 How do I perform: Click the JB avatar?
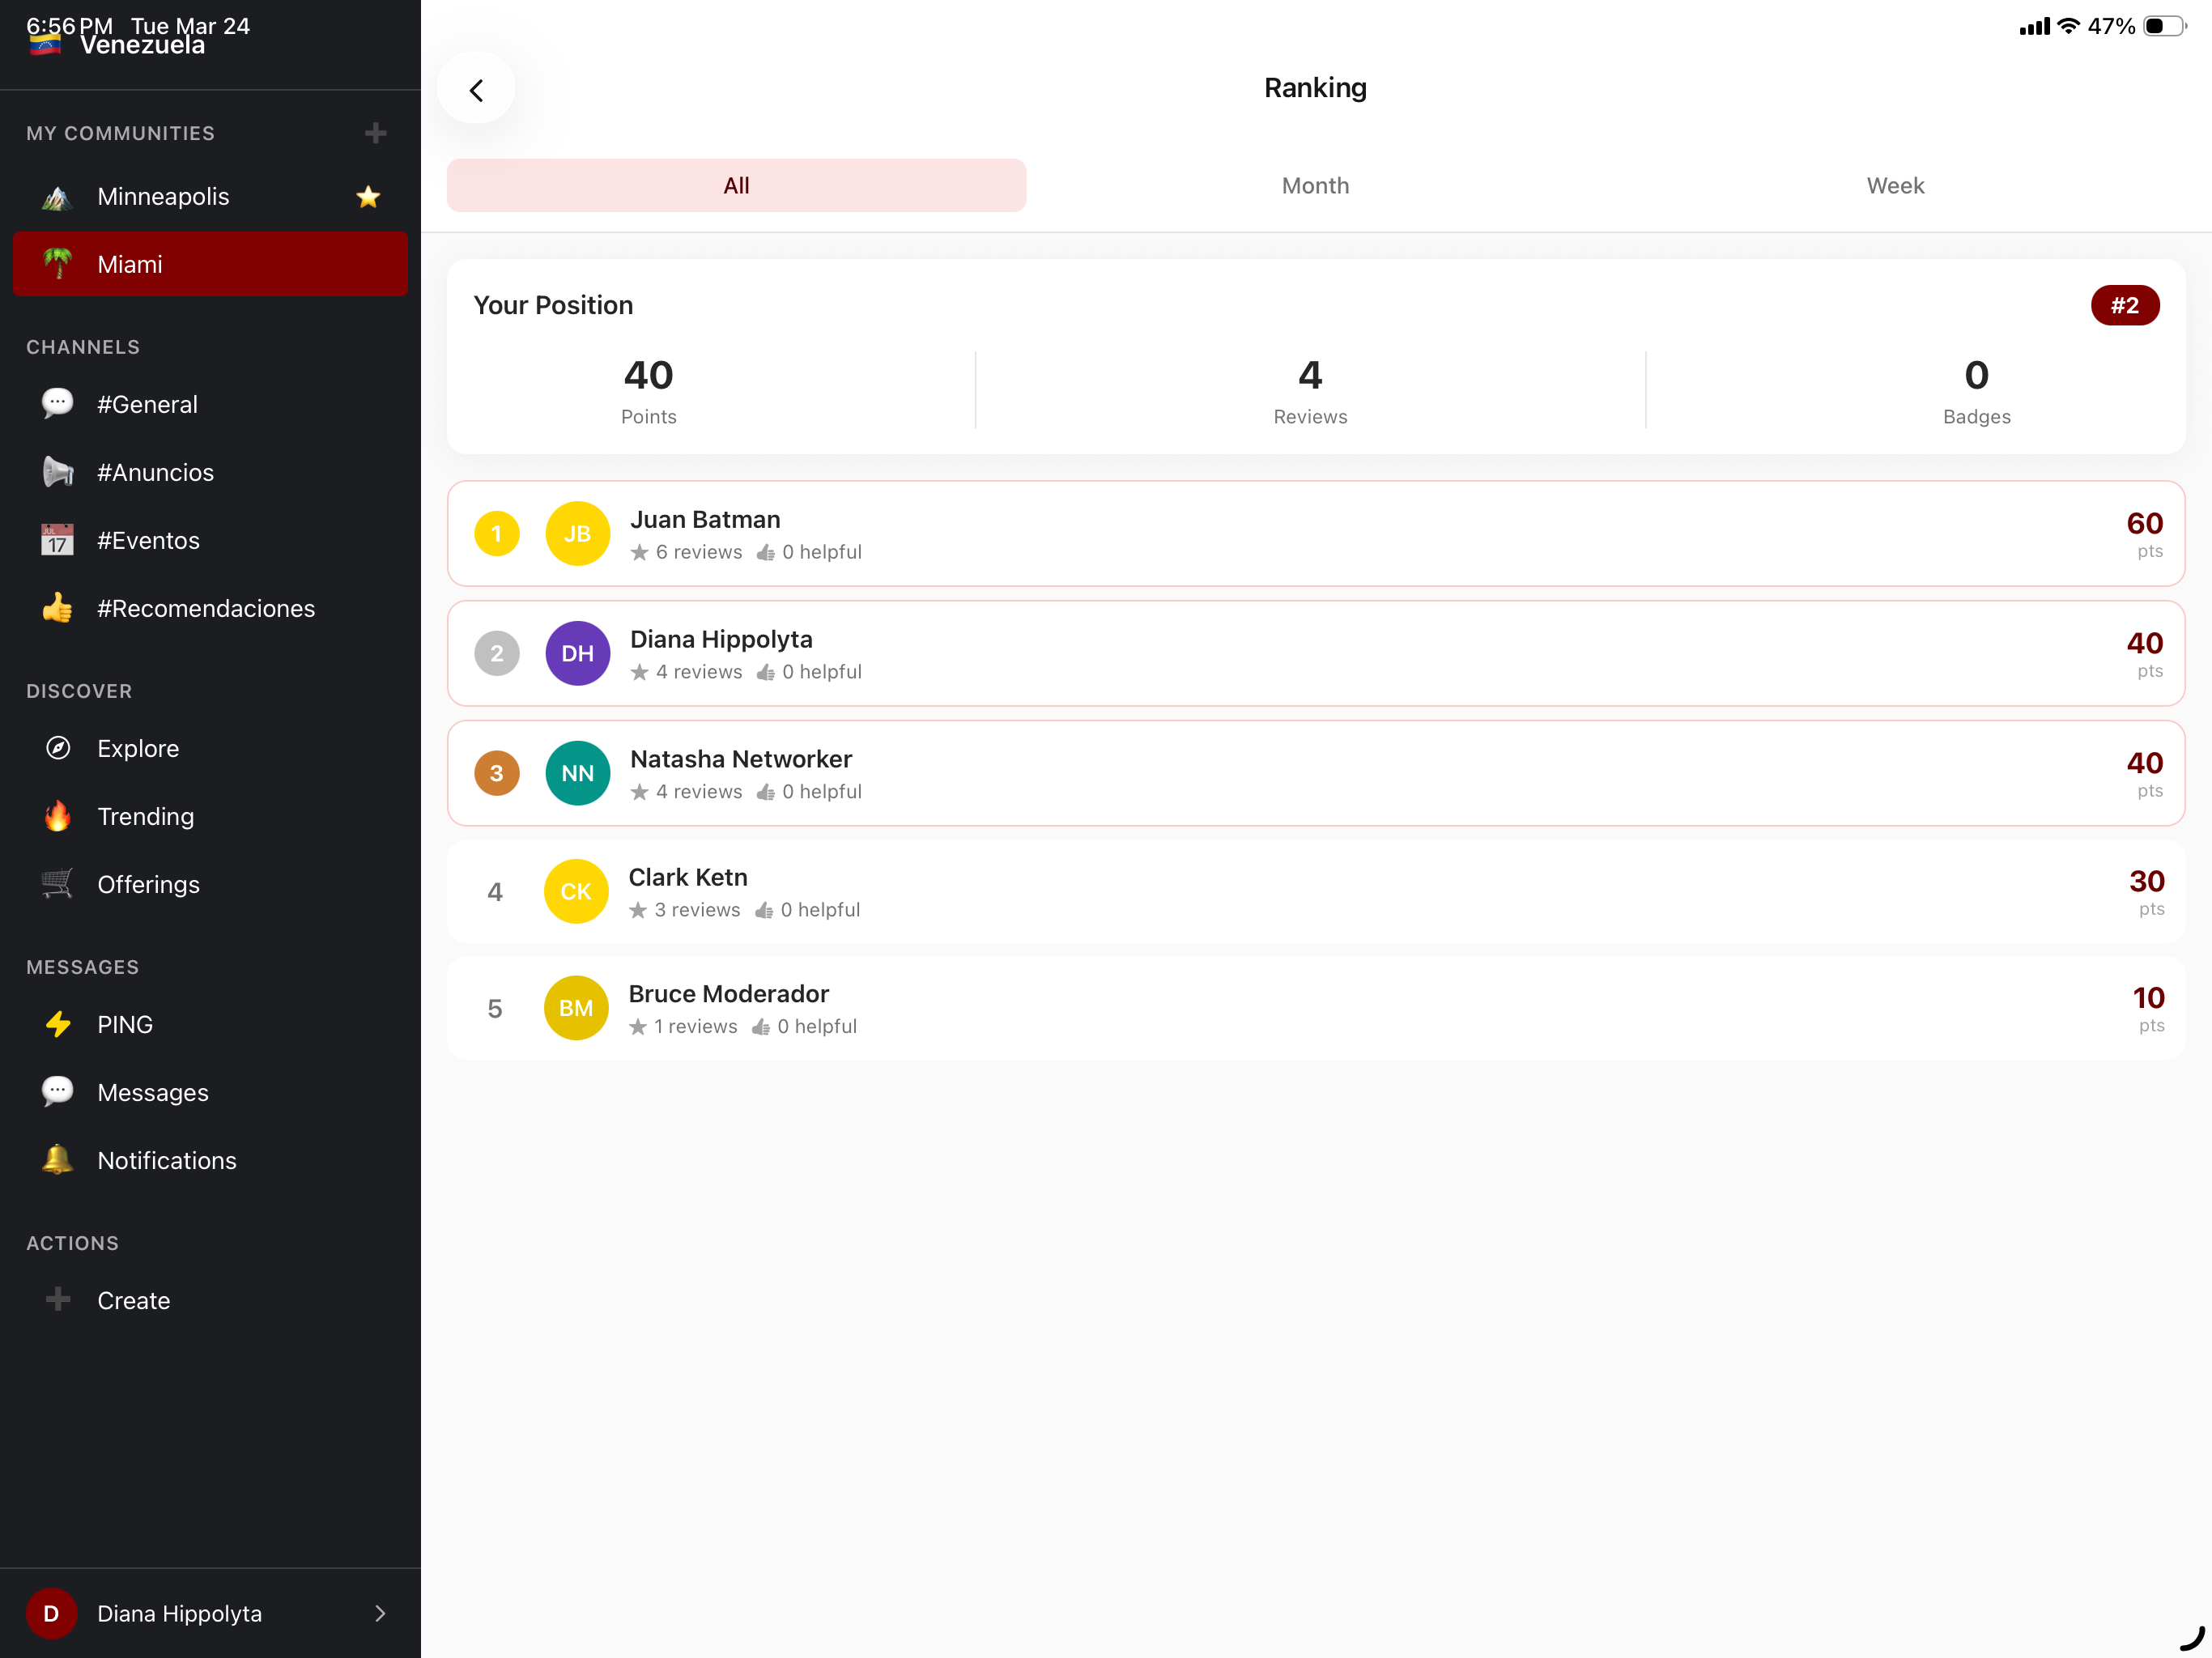(x=577, y=533)
